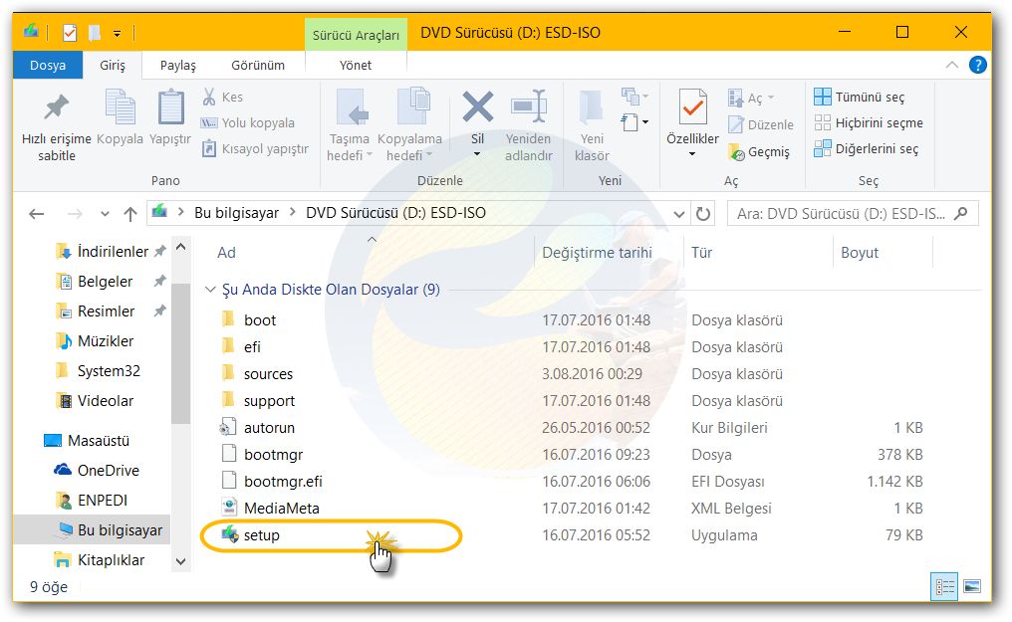Open the address bar history dropdown
The image size is (1012, 622).
679,214
